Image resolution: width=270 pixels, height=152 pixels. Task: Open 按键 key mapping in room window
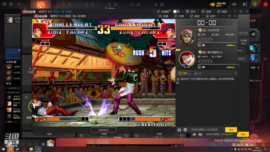pyautogui.click(x=179, y=16)
